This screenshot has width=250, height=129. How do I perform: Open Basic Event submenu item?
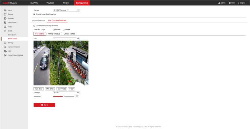point(12,35)
